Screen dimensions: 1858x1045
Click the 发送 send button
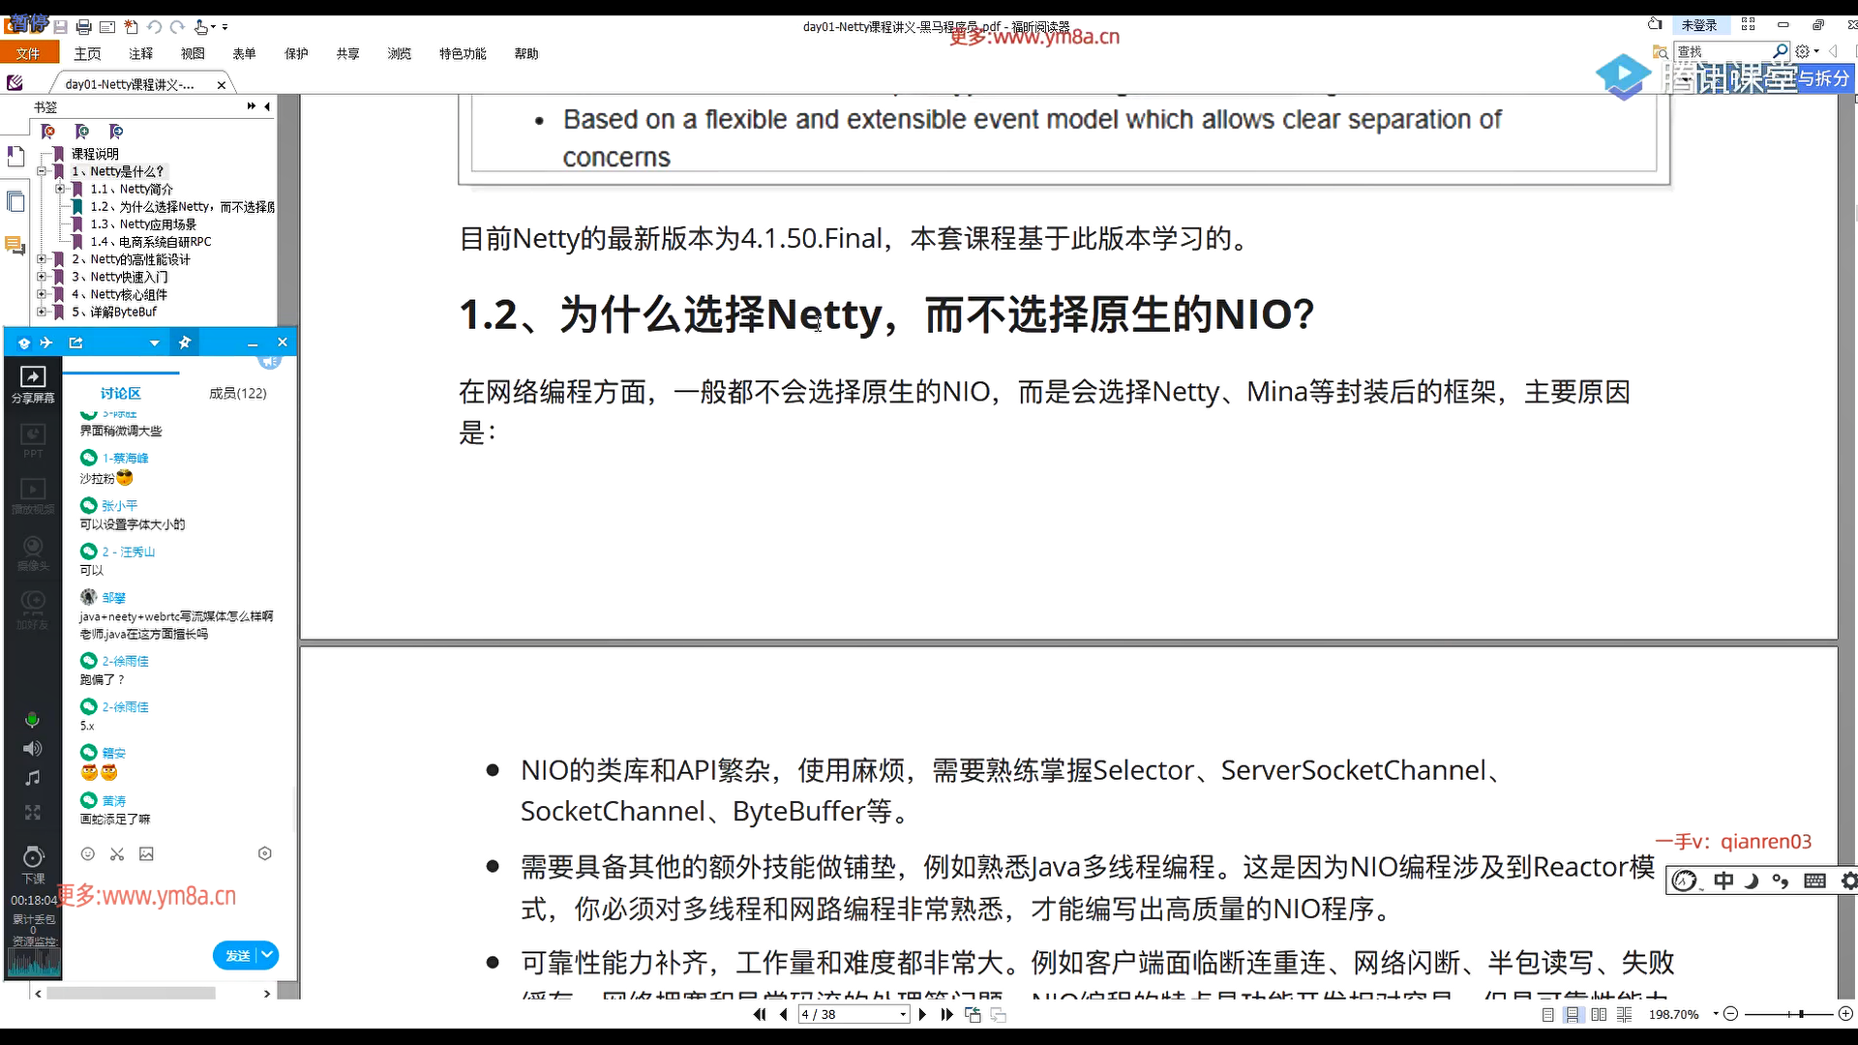point(237,955)
